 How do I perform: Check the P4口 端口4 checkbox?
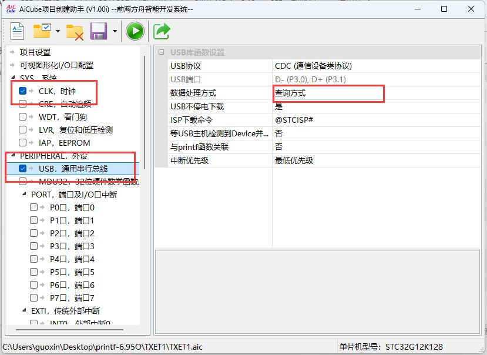(x=33, y=259)
